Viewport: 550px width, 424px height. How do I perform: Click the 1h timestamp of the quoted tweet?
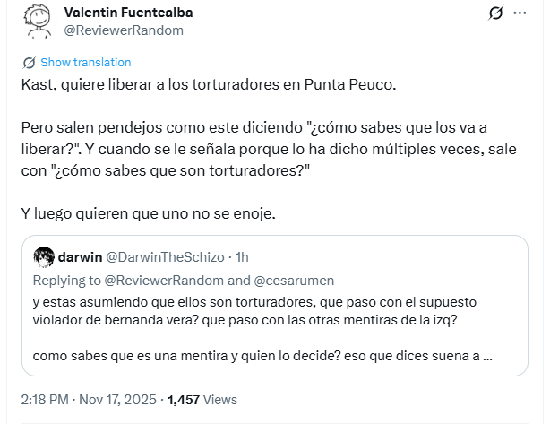click(241, 257)
